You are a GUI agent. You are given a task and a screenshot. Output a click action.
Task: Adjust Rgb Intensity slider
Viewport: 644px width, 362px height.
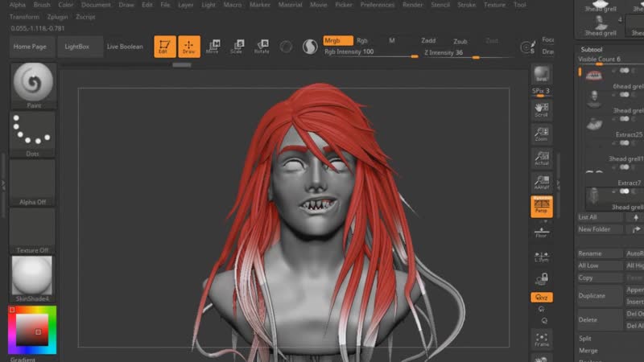tap(371, 52)
